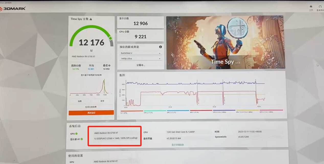This screenshot has height=164, width=324.
Task: Click the SystemInfo version v5.69.1204
Action: point(243,137)
